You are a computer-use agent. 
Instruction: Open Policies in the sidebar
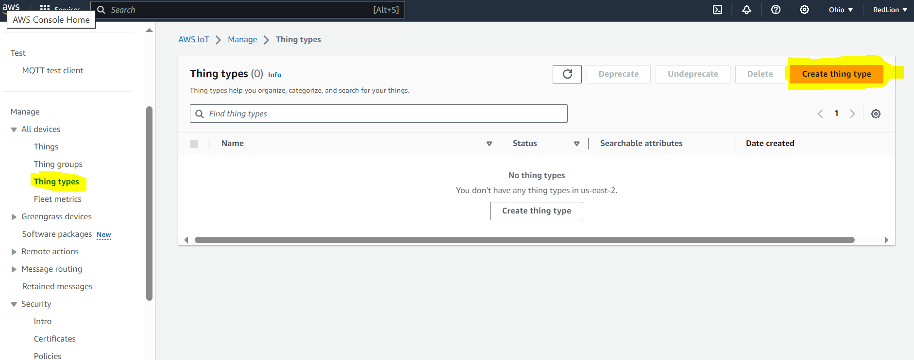pyautogui.click(x=48, y=356)
